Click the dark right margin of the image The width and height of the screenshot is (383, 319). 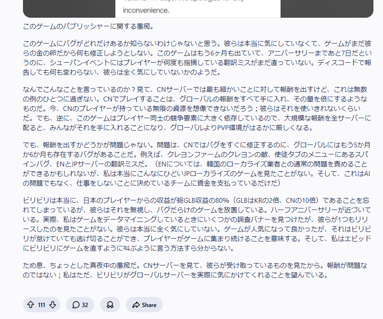point(327,9)
